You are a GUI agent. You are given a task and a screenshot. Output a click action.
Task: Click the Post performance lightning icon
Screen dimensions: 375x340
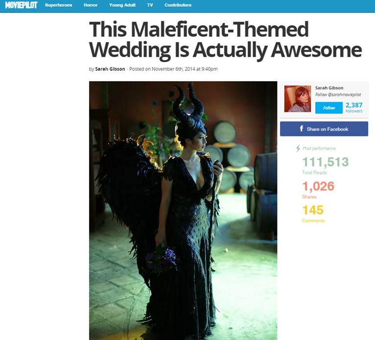tap(298, 149)
